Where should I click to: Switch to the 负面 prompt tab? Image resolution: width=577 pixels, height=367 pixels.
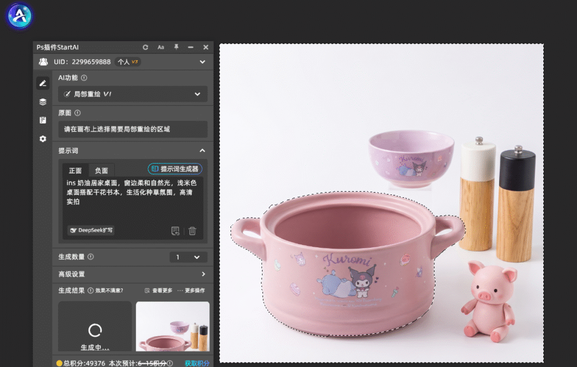point(101,171)
